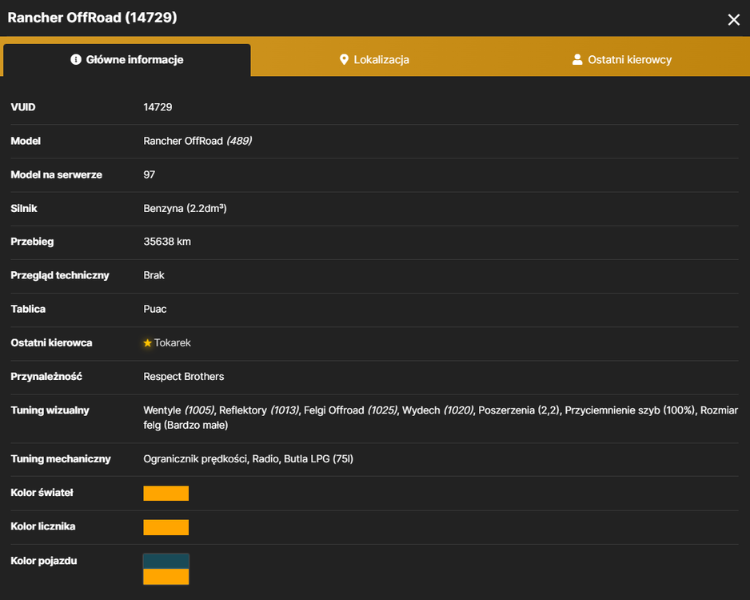Click the Kolor pojazdu label
Viewport: 750px width, 600px height.
(x=44, y=561)
